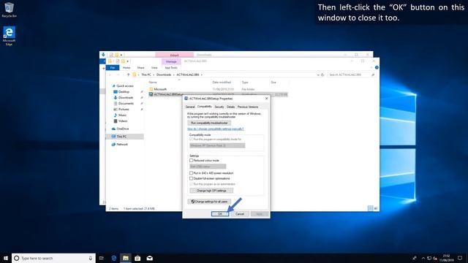Image resolution: width=468 pixels, height=263 pixels.
Task: Switch to the Security properties tab
Action: (x=219, y=107)
